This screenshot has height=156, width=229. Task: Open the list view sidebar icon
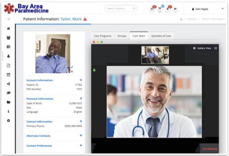click(9, 47)
